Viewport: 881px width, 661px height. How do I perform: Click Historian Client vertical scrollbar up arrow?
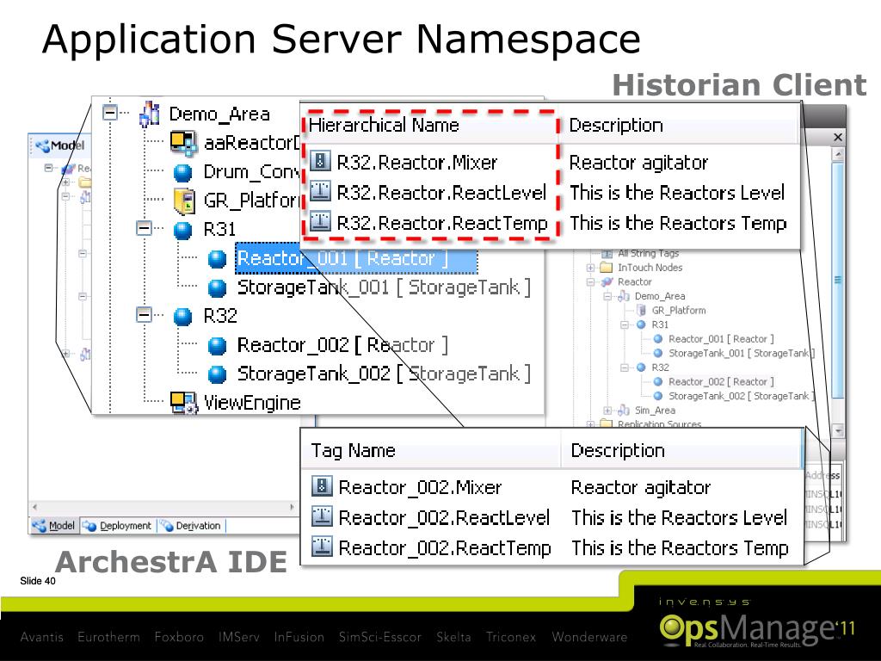click(x=838, y=153)
